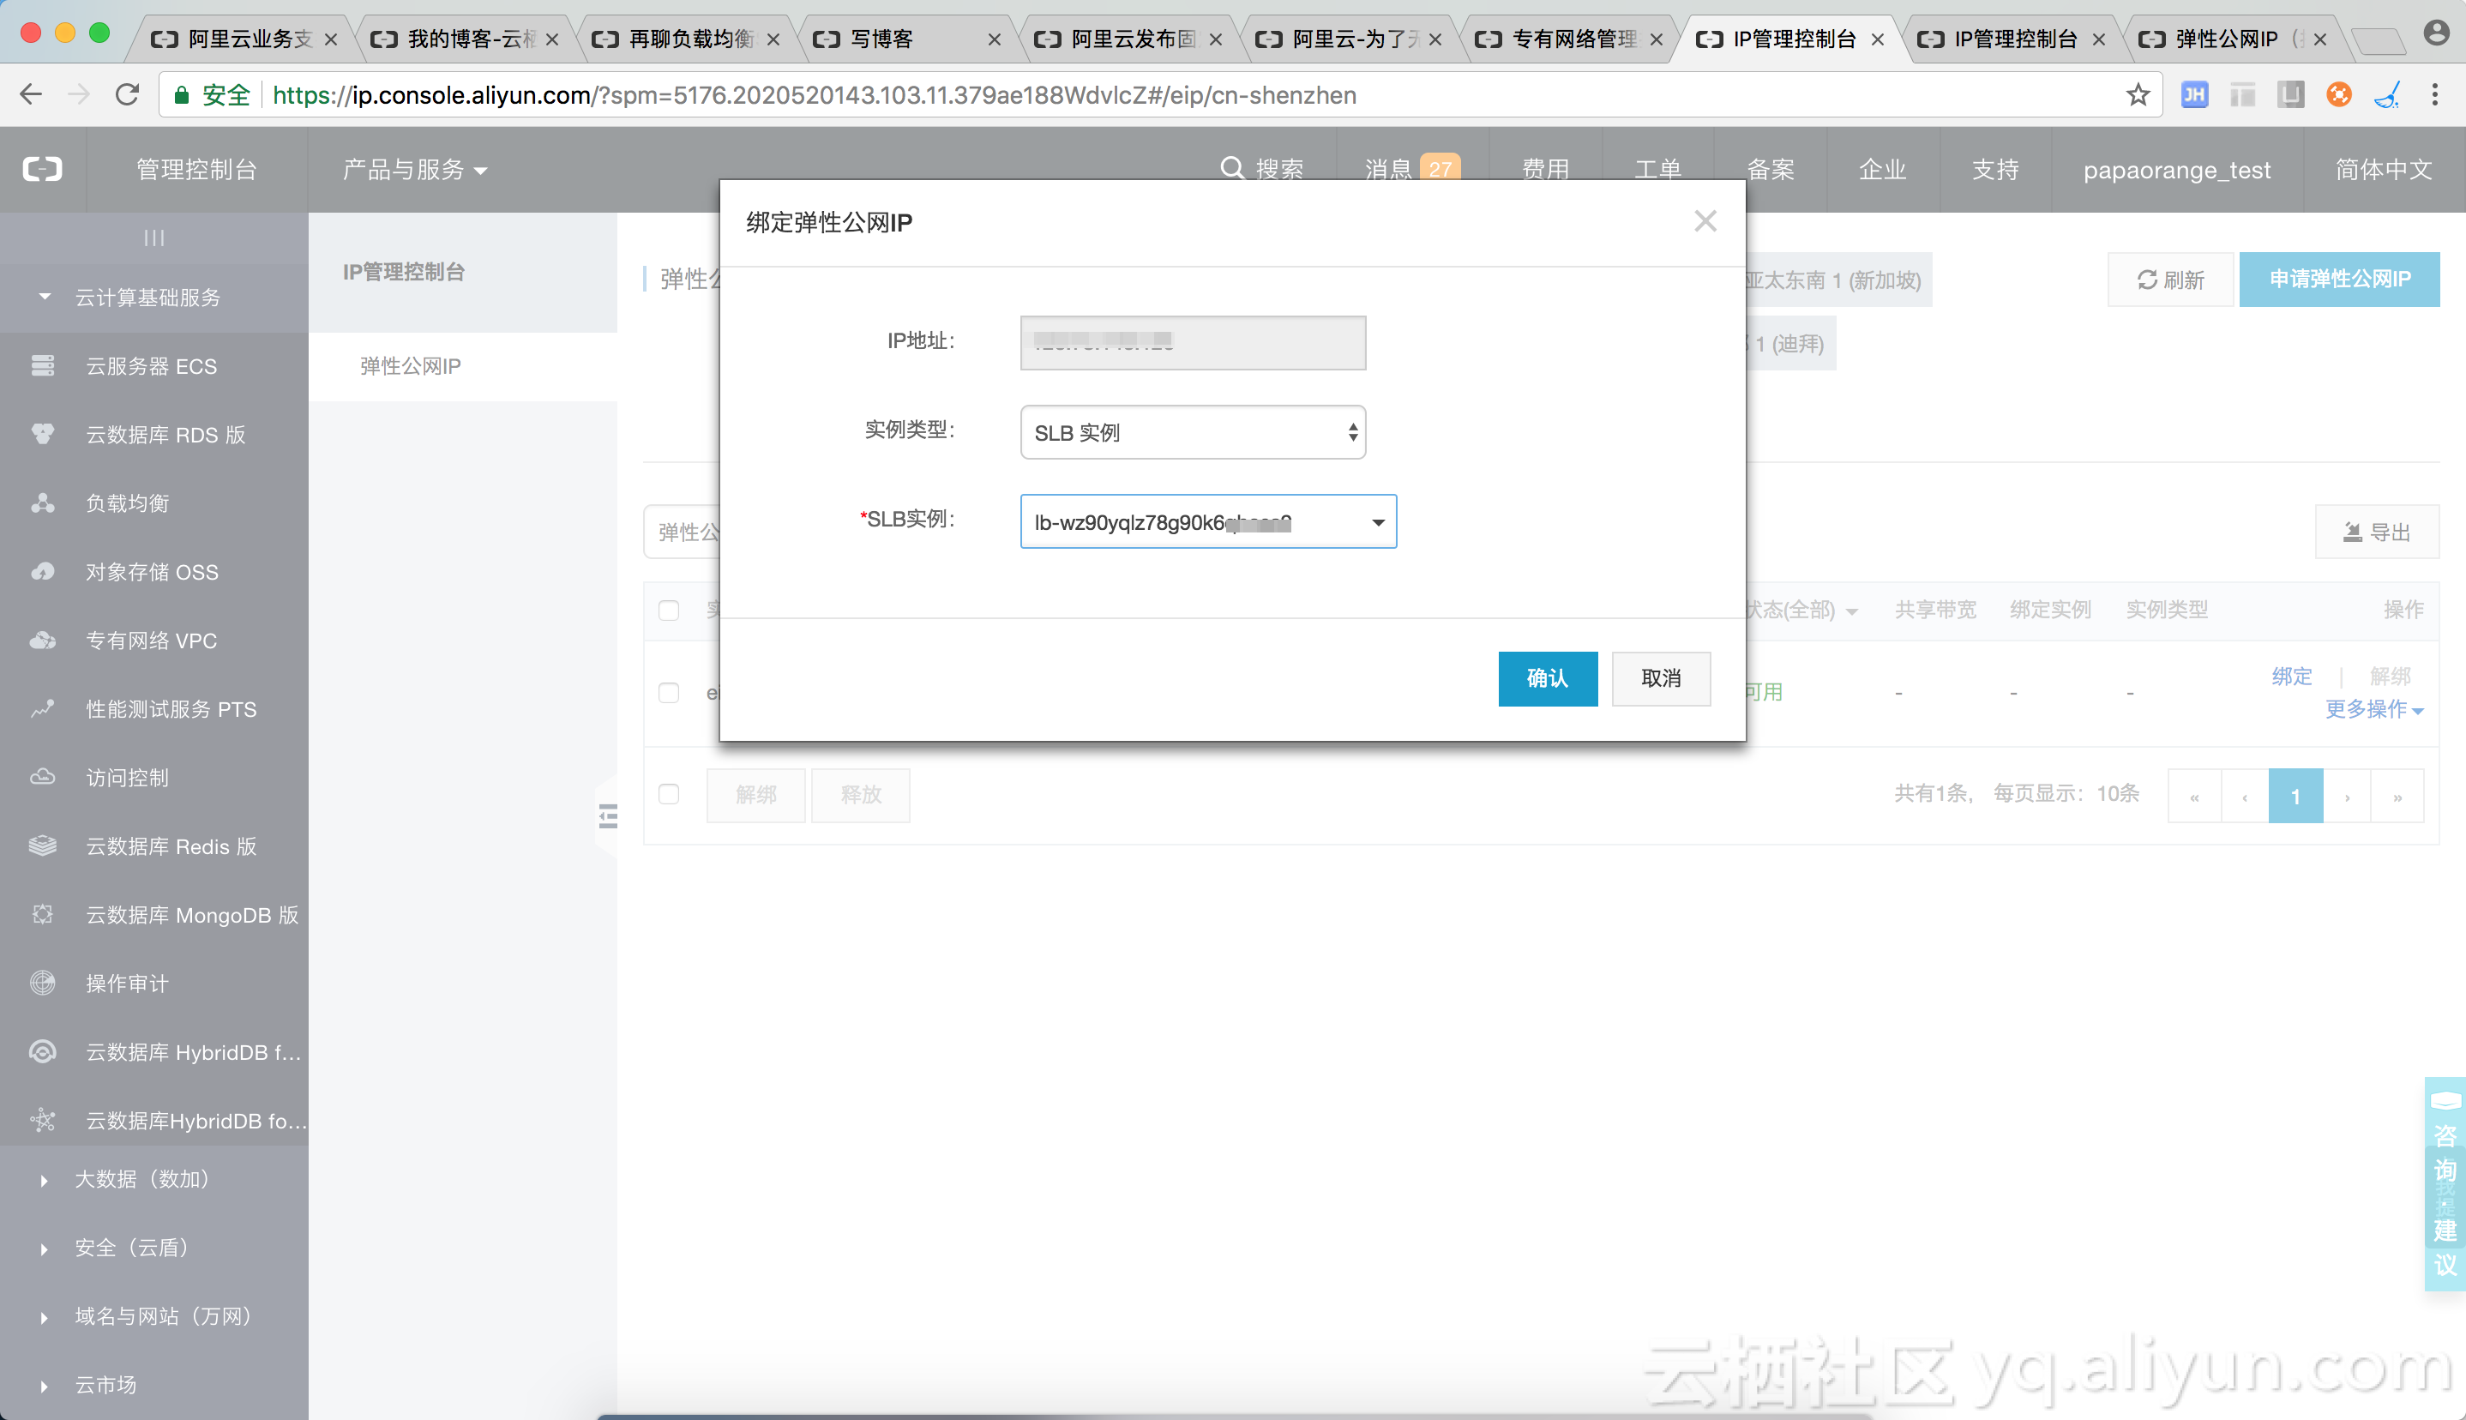Click the JH browser extension icon
The width and height of the screenshot is (2466, 1420).
point(2194,94)
